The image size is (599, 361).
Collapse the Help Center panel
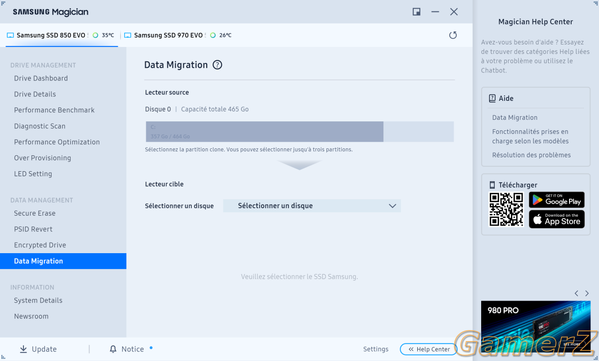[428, 350]
